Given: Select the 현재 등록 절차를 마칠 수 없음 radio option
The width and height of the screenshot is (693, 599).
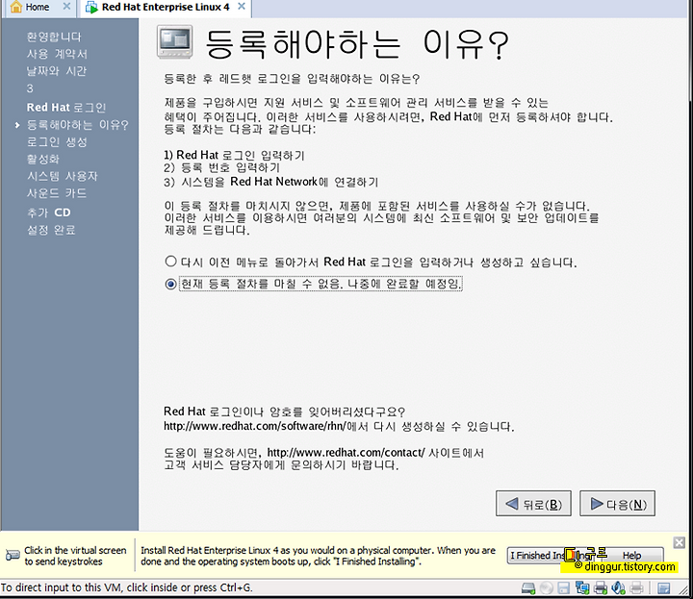Looking at the screenshot, I should tap(170, 284).
